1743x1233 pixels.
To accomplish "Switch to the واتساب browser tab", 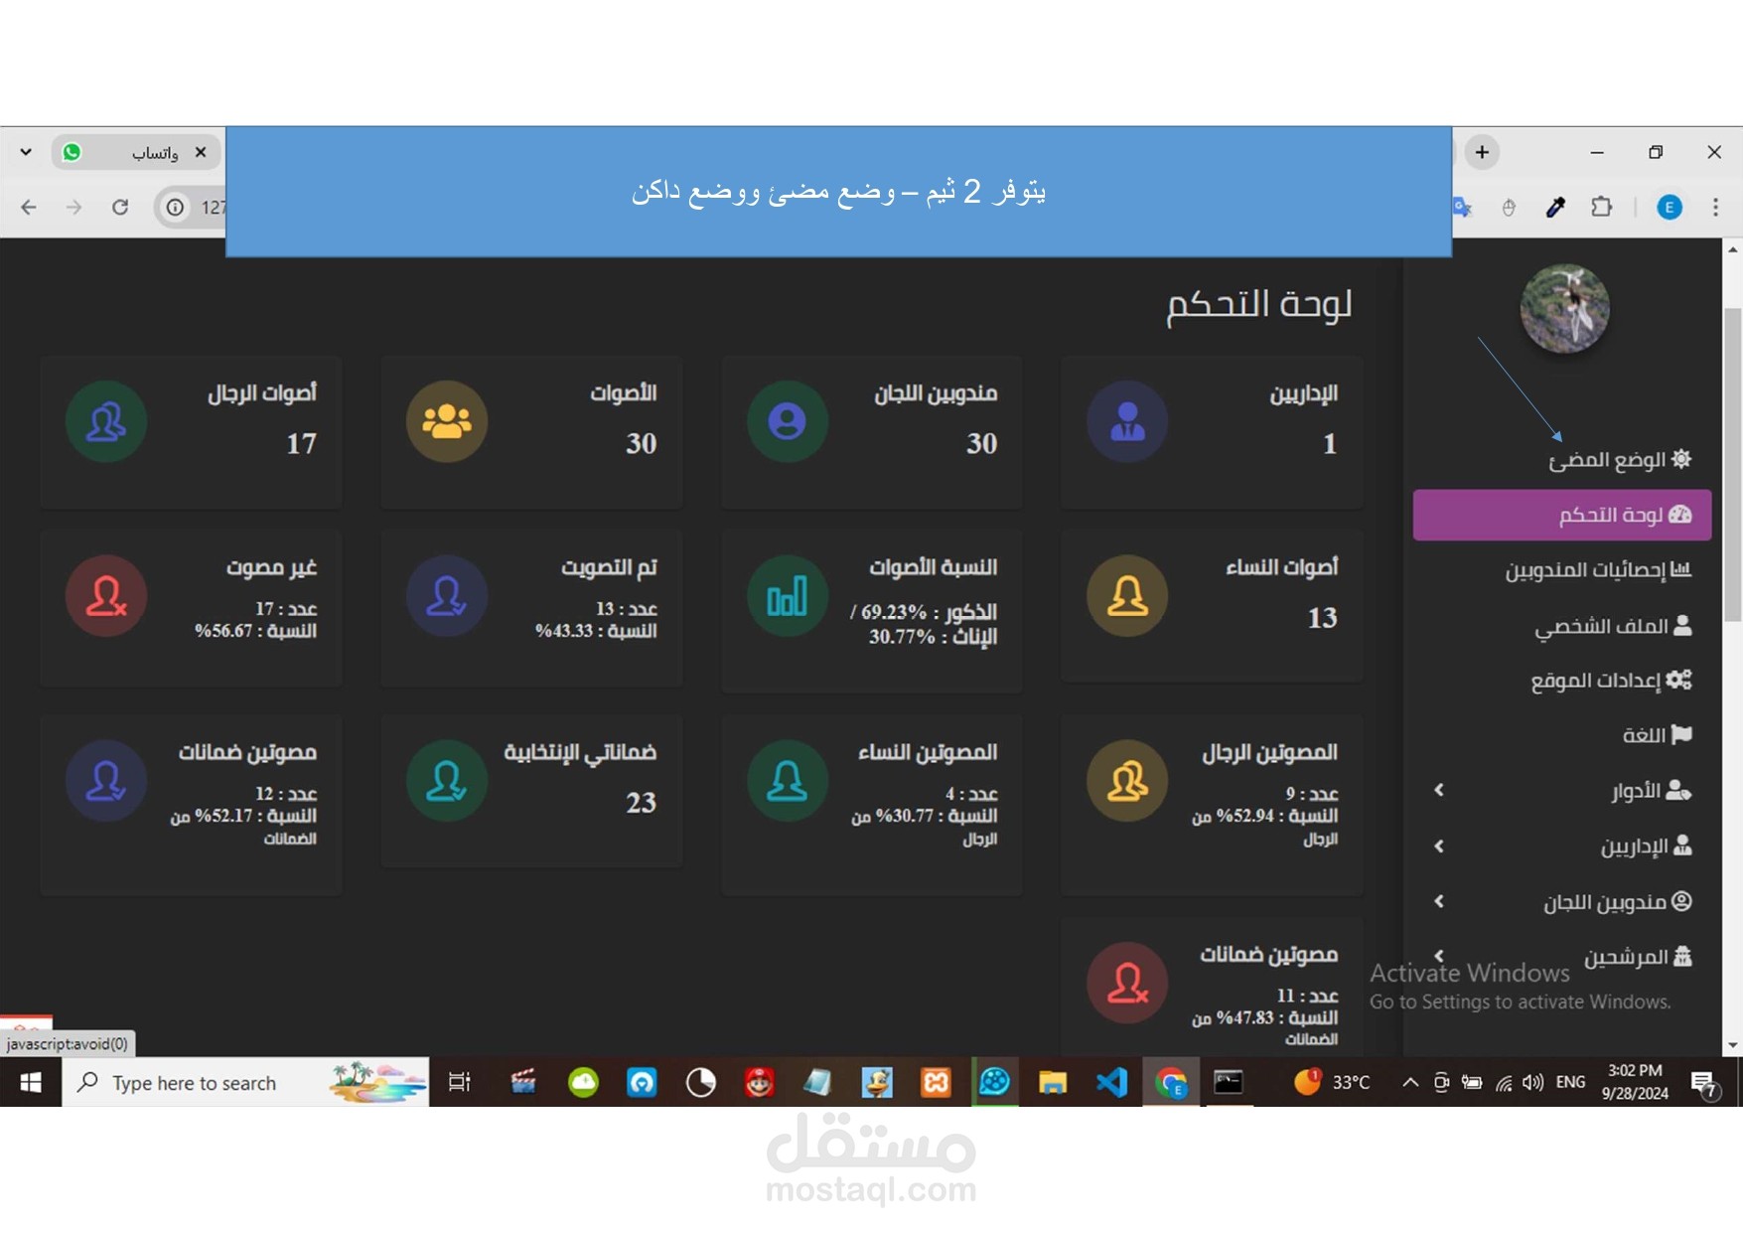I will click(139, 151).
